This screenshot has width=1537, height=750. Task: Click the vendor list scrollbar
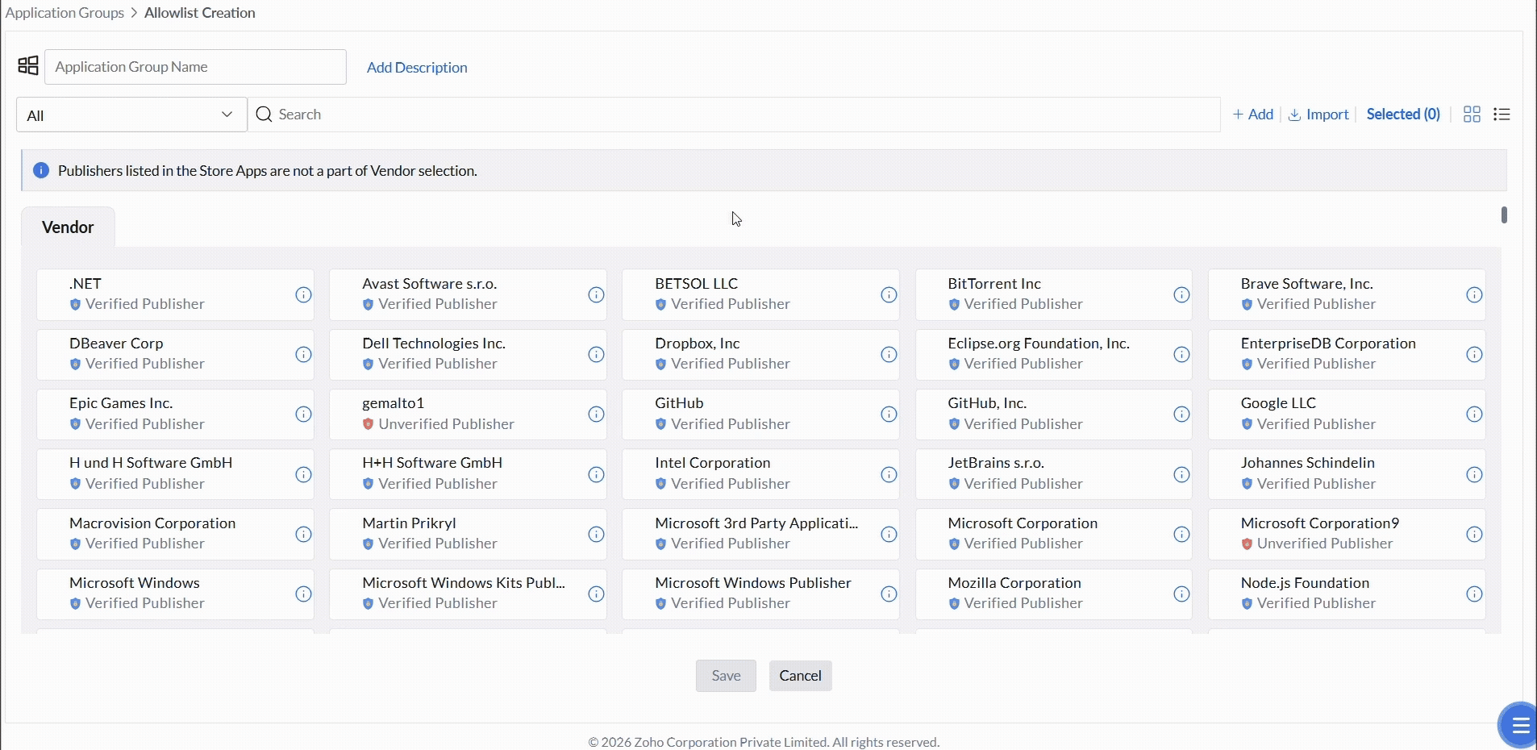pyautogui.click(x=1504, y=215)
